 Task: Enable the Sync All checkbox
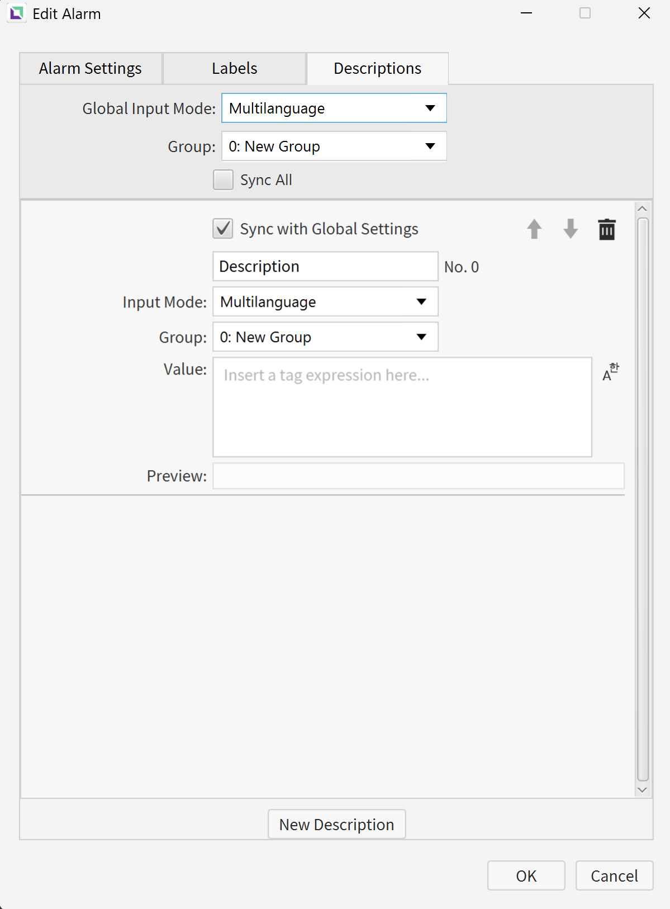point(223,180)
